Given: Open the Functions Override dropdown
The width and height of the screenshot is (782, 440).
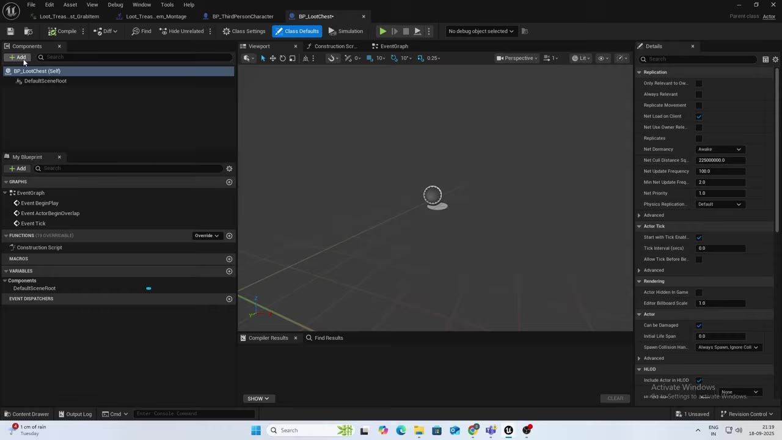Looking at the screenshot, I should (x=206, y=236).
